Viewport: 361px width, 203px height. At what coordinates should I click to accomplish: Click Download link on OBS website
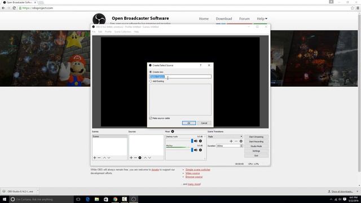(224, 19)
